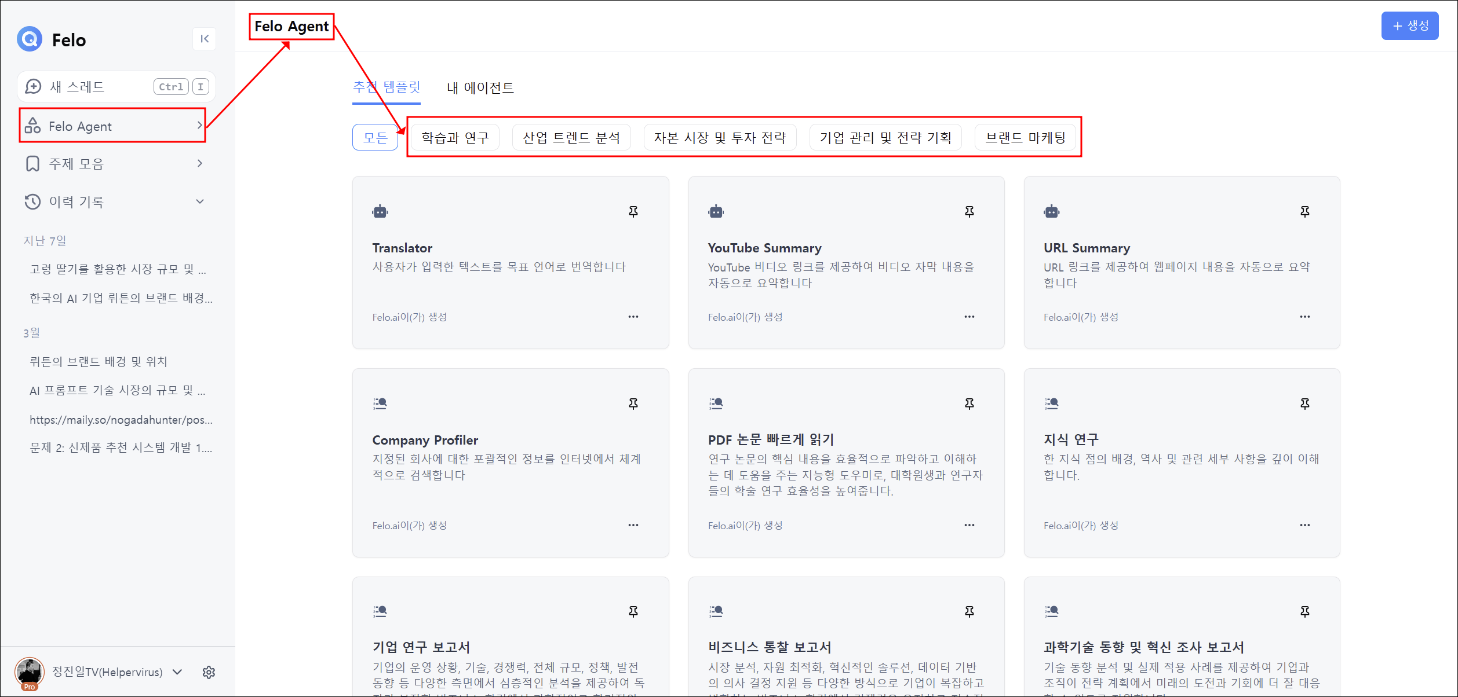Screen dimensions: 1458x697
Task: Pin the Translator agent card
Action: (633, 212)
